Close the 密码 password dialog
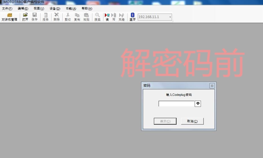 pos(212,86)
